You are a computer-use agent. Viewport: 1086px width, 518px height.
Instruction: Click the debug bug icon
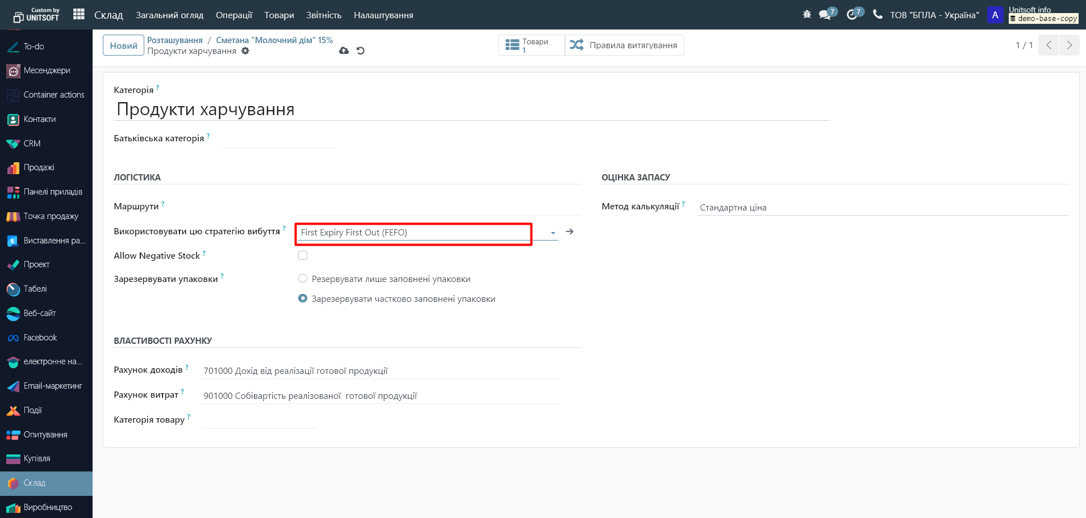click(x=807, y=14)
